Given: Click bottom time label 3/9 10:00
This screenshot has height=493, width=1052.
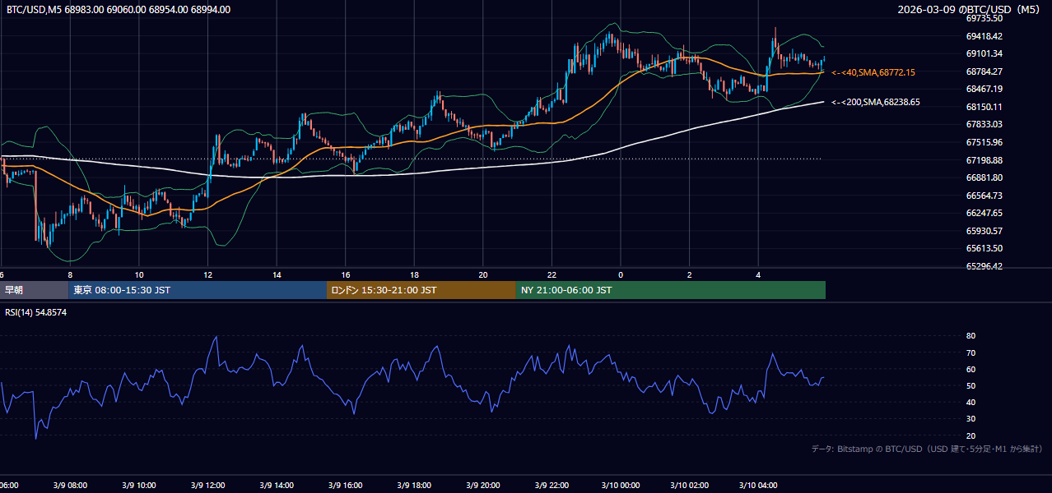Looking at the screenshot, I should 139,486.
